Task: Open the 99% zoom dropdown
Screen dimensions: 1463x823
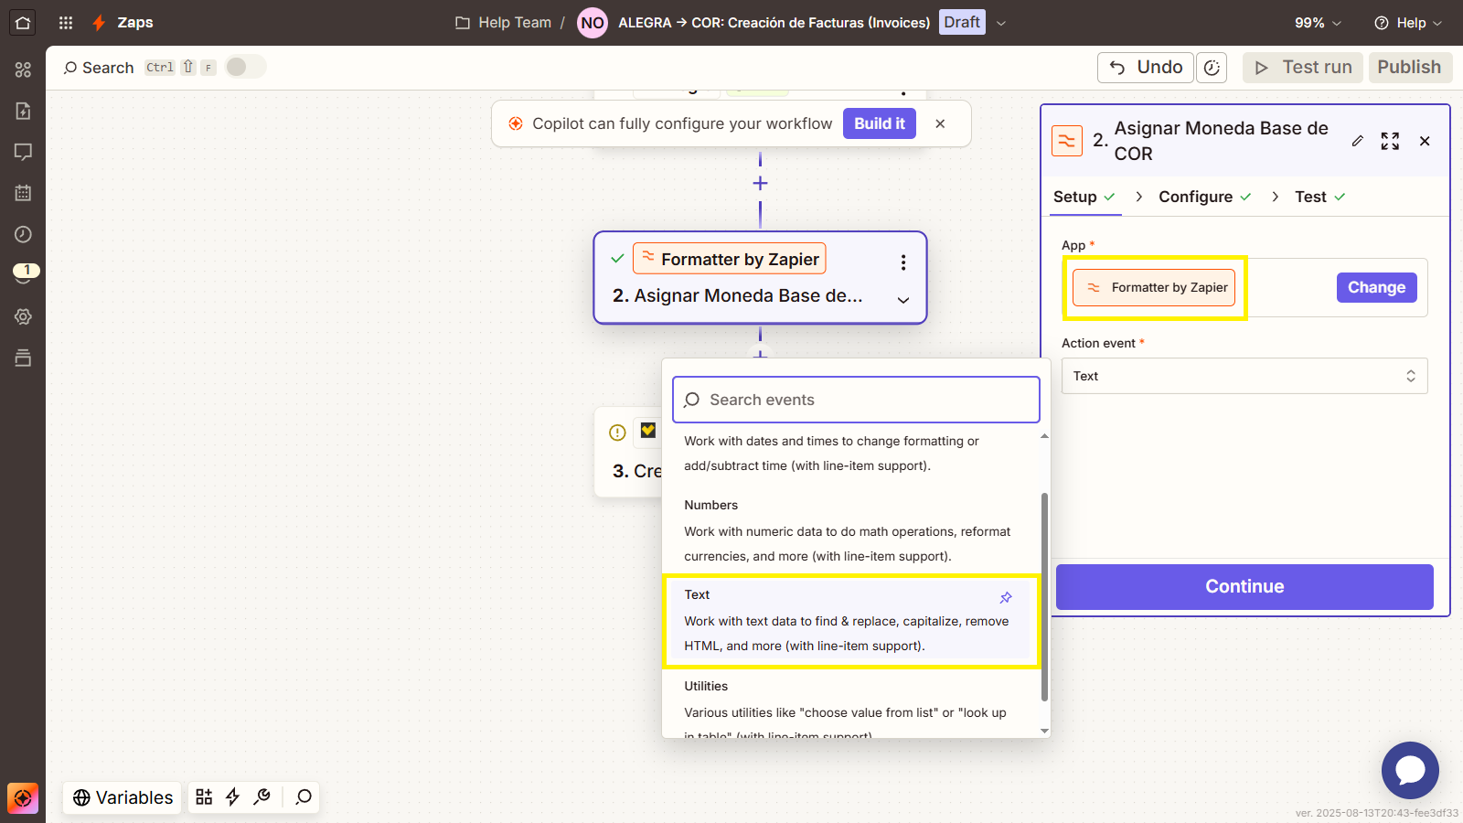Action: [x=1318, y=23]
